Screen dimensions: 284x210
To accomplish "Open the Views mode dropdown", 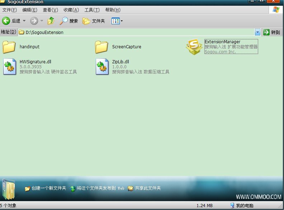I will pos(117,21).
